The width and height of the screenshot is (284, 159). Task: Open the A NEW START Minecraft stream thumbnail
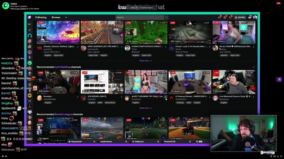[x=146, y=32]
